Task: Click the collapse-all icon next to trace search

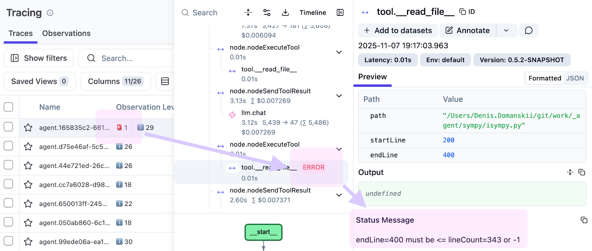Action: pyautogui.click(x=248, y=13)
